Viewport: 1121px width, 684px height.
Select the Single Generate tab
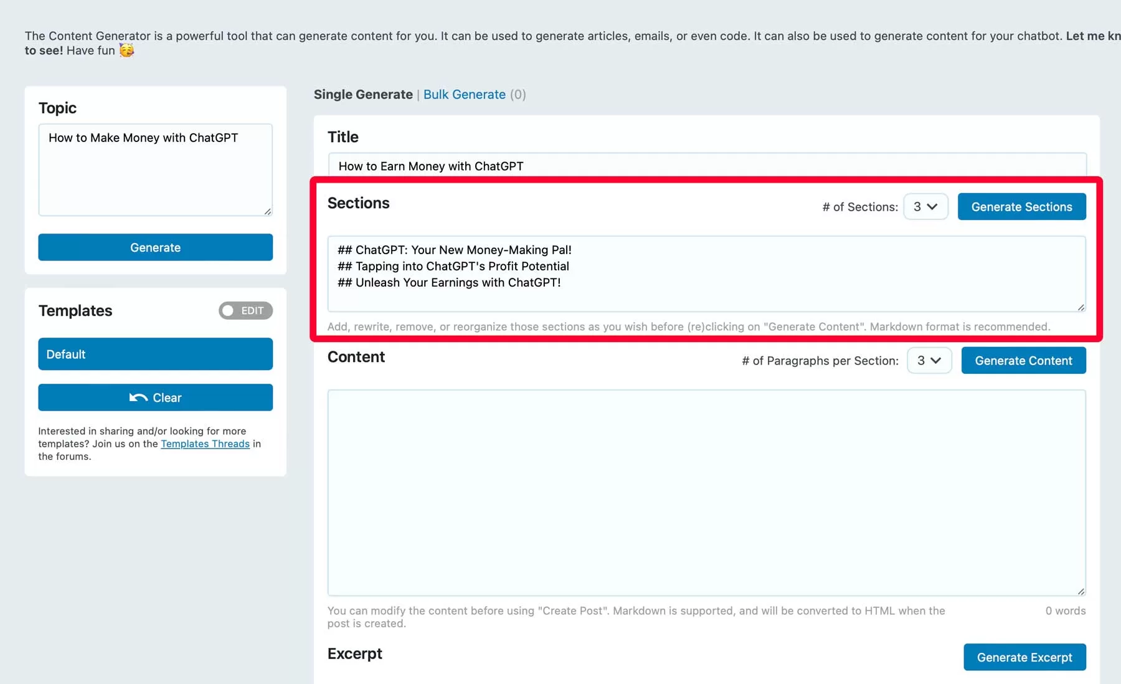tap(363, 95)
